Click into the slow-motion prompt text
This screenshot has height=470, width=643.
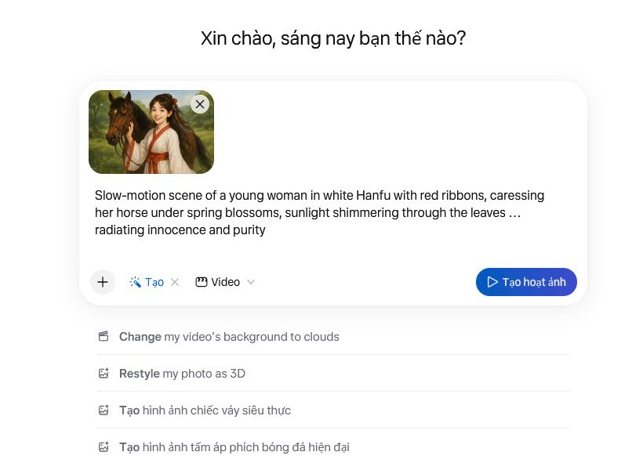click(319, 212)
